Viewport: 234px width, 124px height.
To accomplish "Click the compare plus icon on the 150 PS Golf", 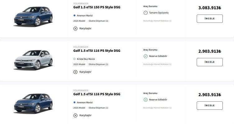I will pos(75,28).
